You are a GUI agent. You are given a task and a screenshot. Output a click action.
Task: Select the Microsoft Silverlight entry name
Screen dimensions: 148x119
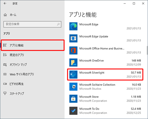tap(92, 73)
